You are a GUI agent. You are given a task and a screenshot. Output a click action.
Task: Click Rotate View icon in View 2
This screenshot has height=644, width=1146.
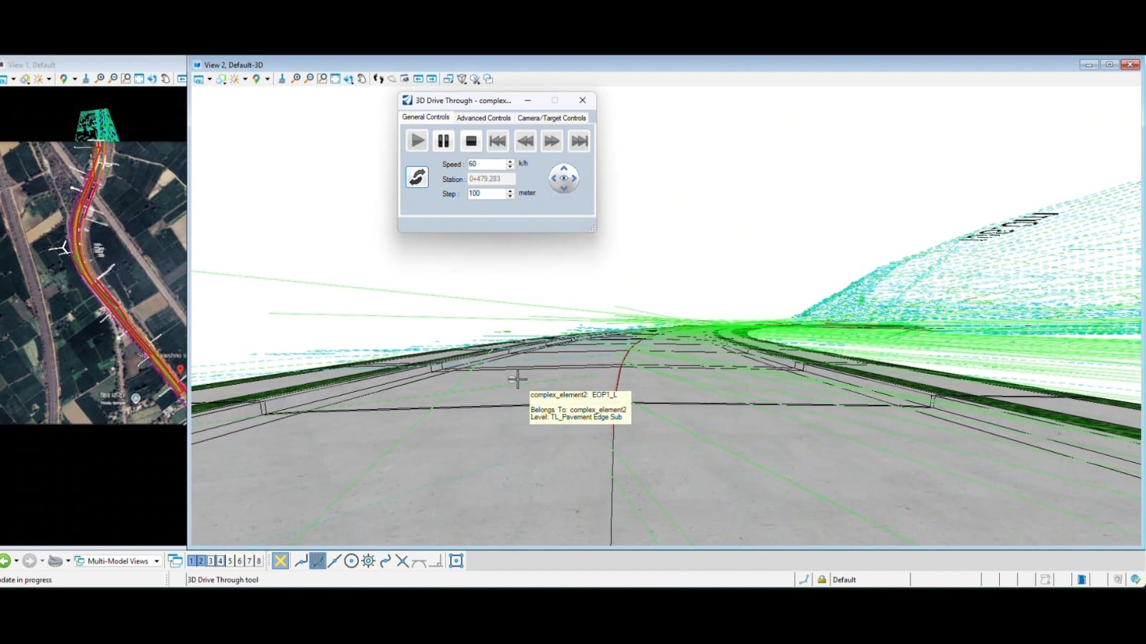(x=348, y=79)
